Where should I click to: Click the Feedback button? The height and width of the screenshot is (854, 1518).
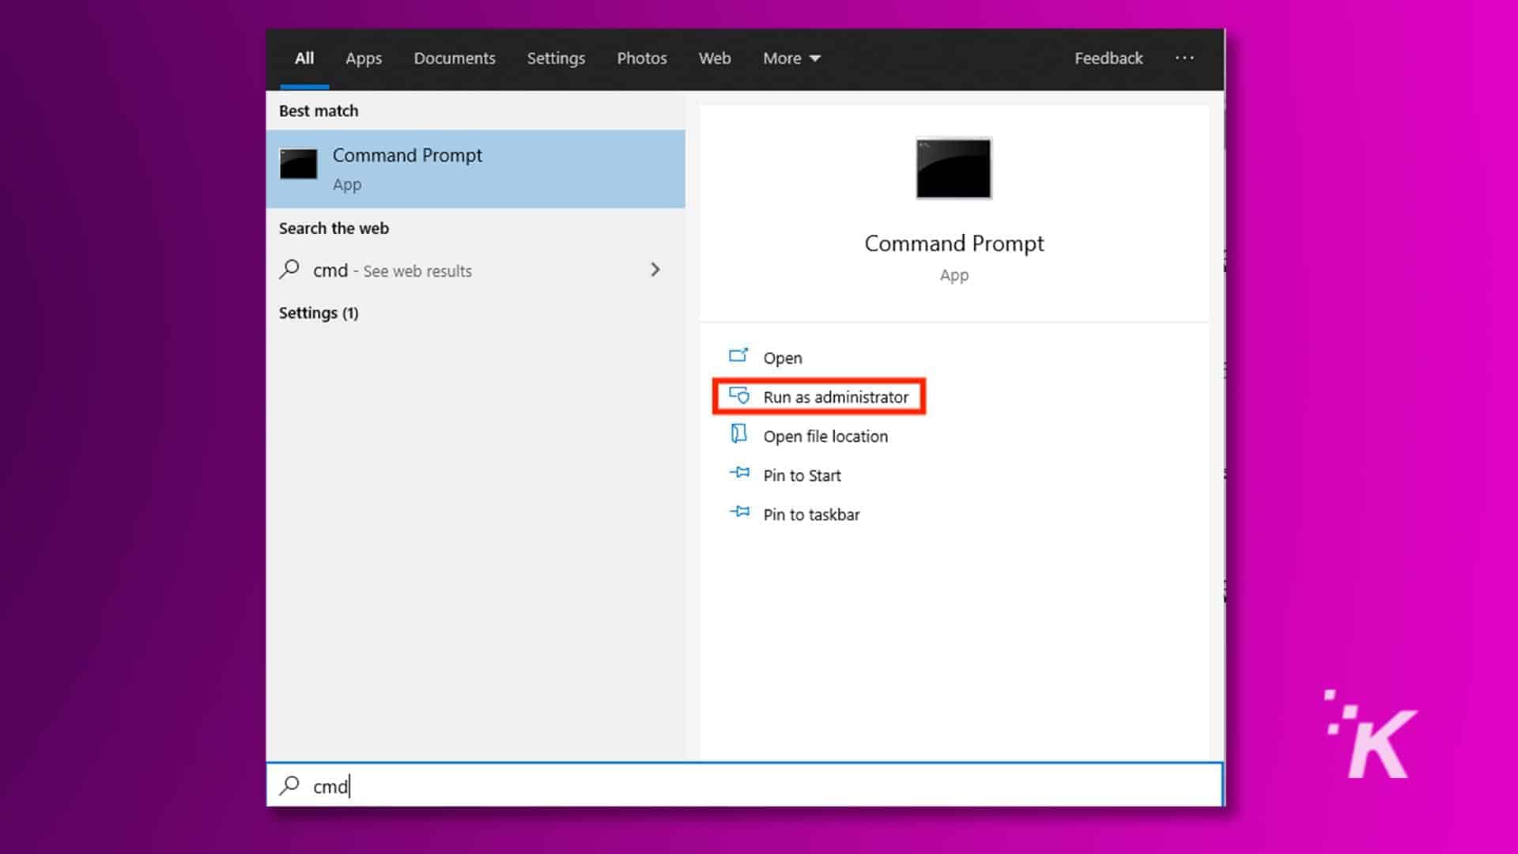point(1108,59)
